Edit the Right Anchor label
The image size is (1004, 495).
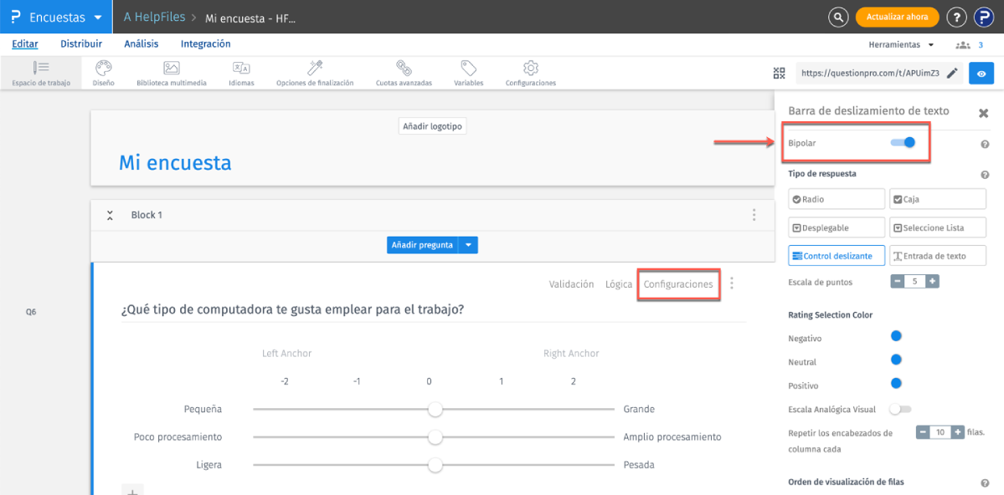click(571, 353)
